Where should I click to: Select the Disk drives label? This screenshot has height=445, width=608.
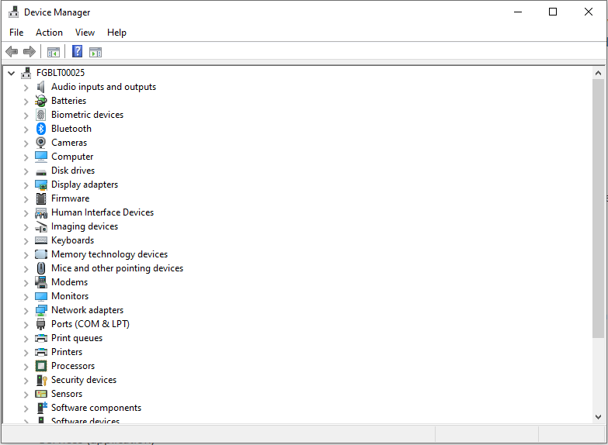(x=73, y=171)
